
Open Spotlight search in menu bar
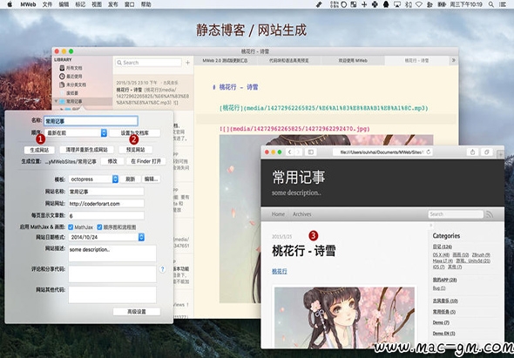(x=491, y=4)
